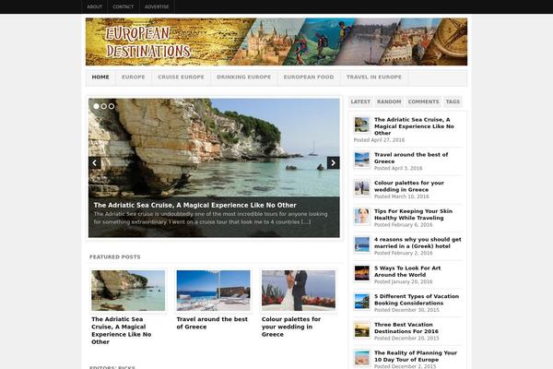The width and height of the screenshot is (553, 369).
Task: Open the Europe category
Action: pyautogui.click(x=134, y=77)
